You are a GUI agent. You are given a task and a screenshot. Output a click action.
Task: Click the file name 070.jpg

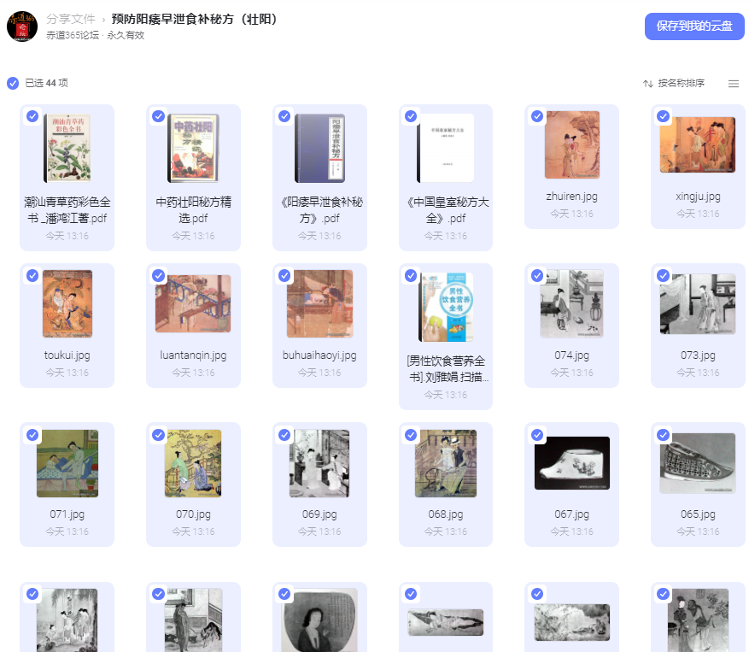[193, 514]
